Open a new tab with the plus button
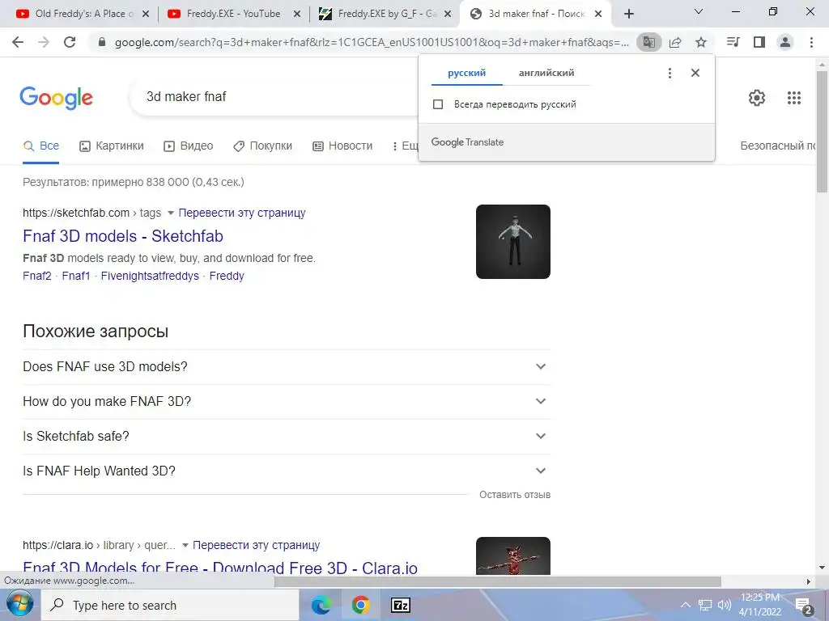The width and height of the screenshot is (829, 621). coord(628,14)
